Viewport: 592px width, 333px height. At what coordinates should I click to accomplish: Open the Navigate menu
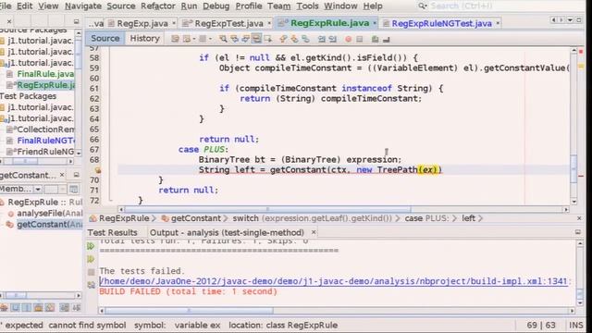coord(83,6)
